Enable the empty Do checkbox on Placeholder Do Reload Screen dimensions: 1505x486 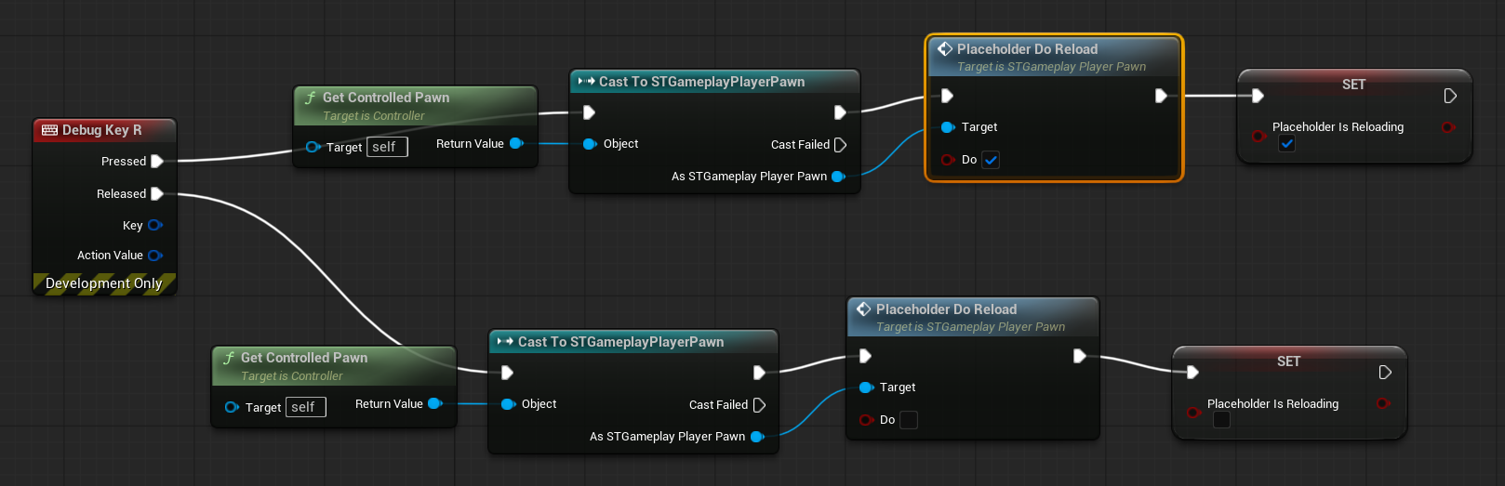[909, 420]
